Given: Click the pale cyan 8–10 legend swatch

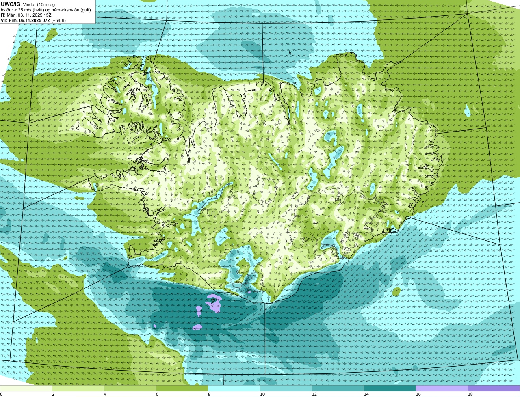Looking at the screenshot, I should 234,388.
